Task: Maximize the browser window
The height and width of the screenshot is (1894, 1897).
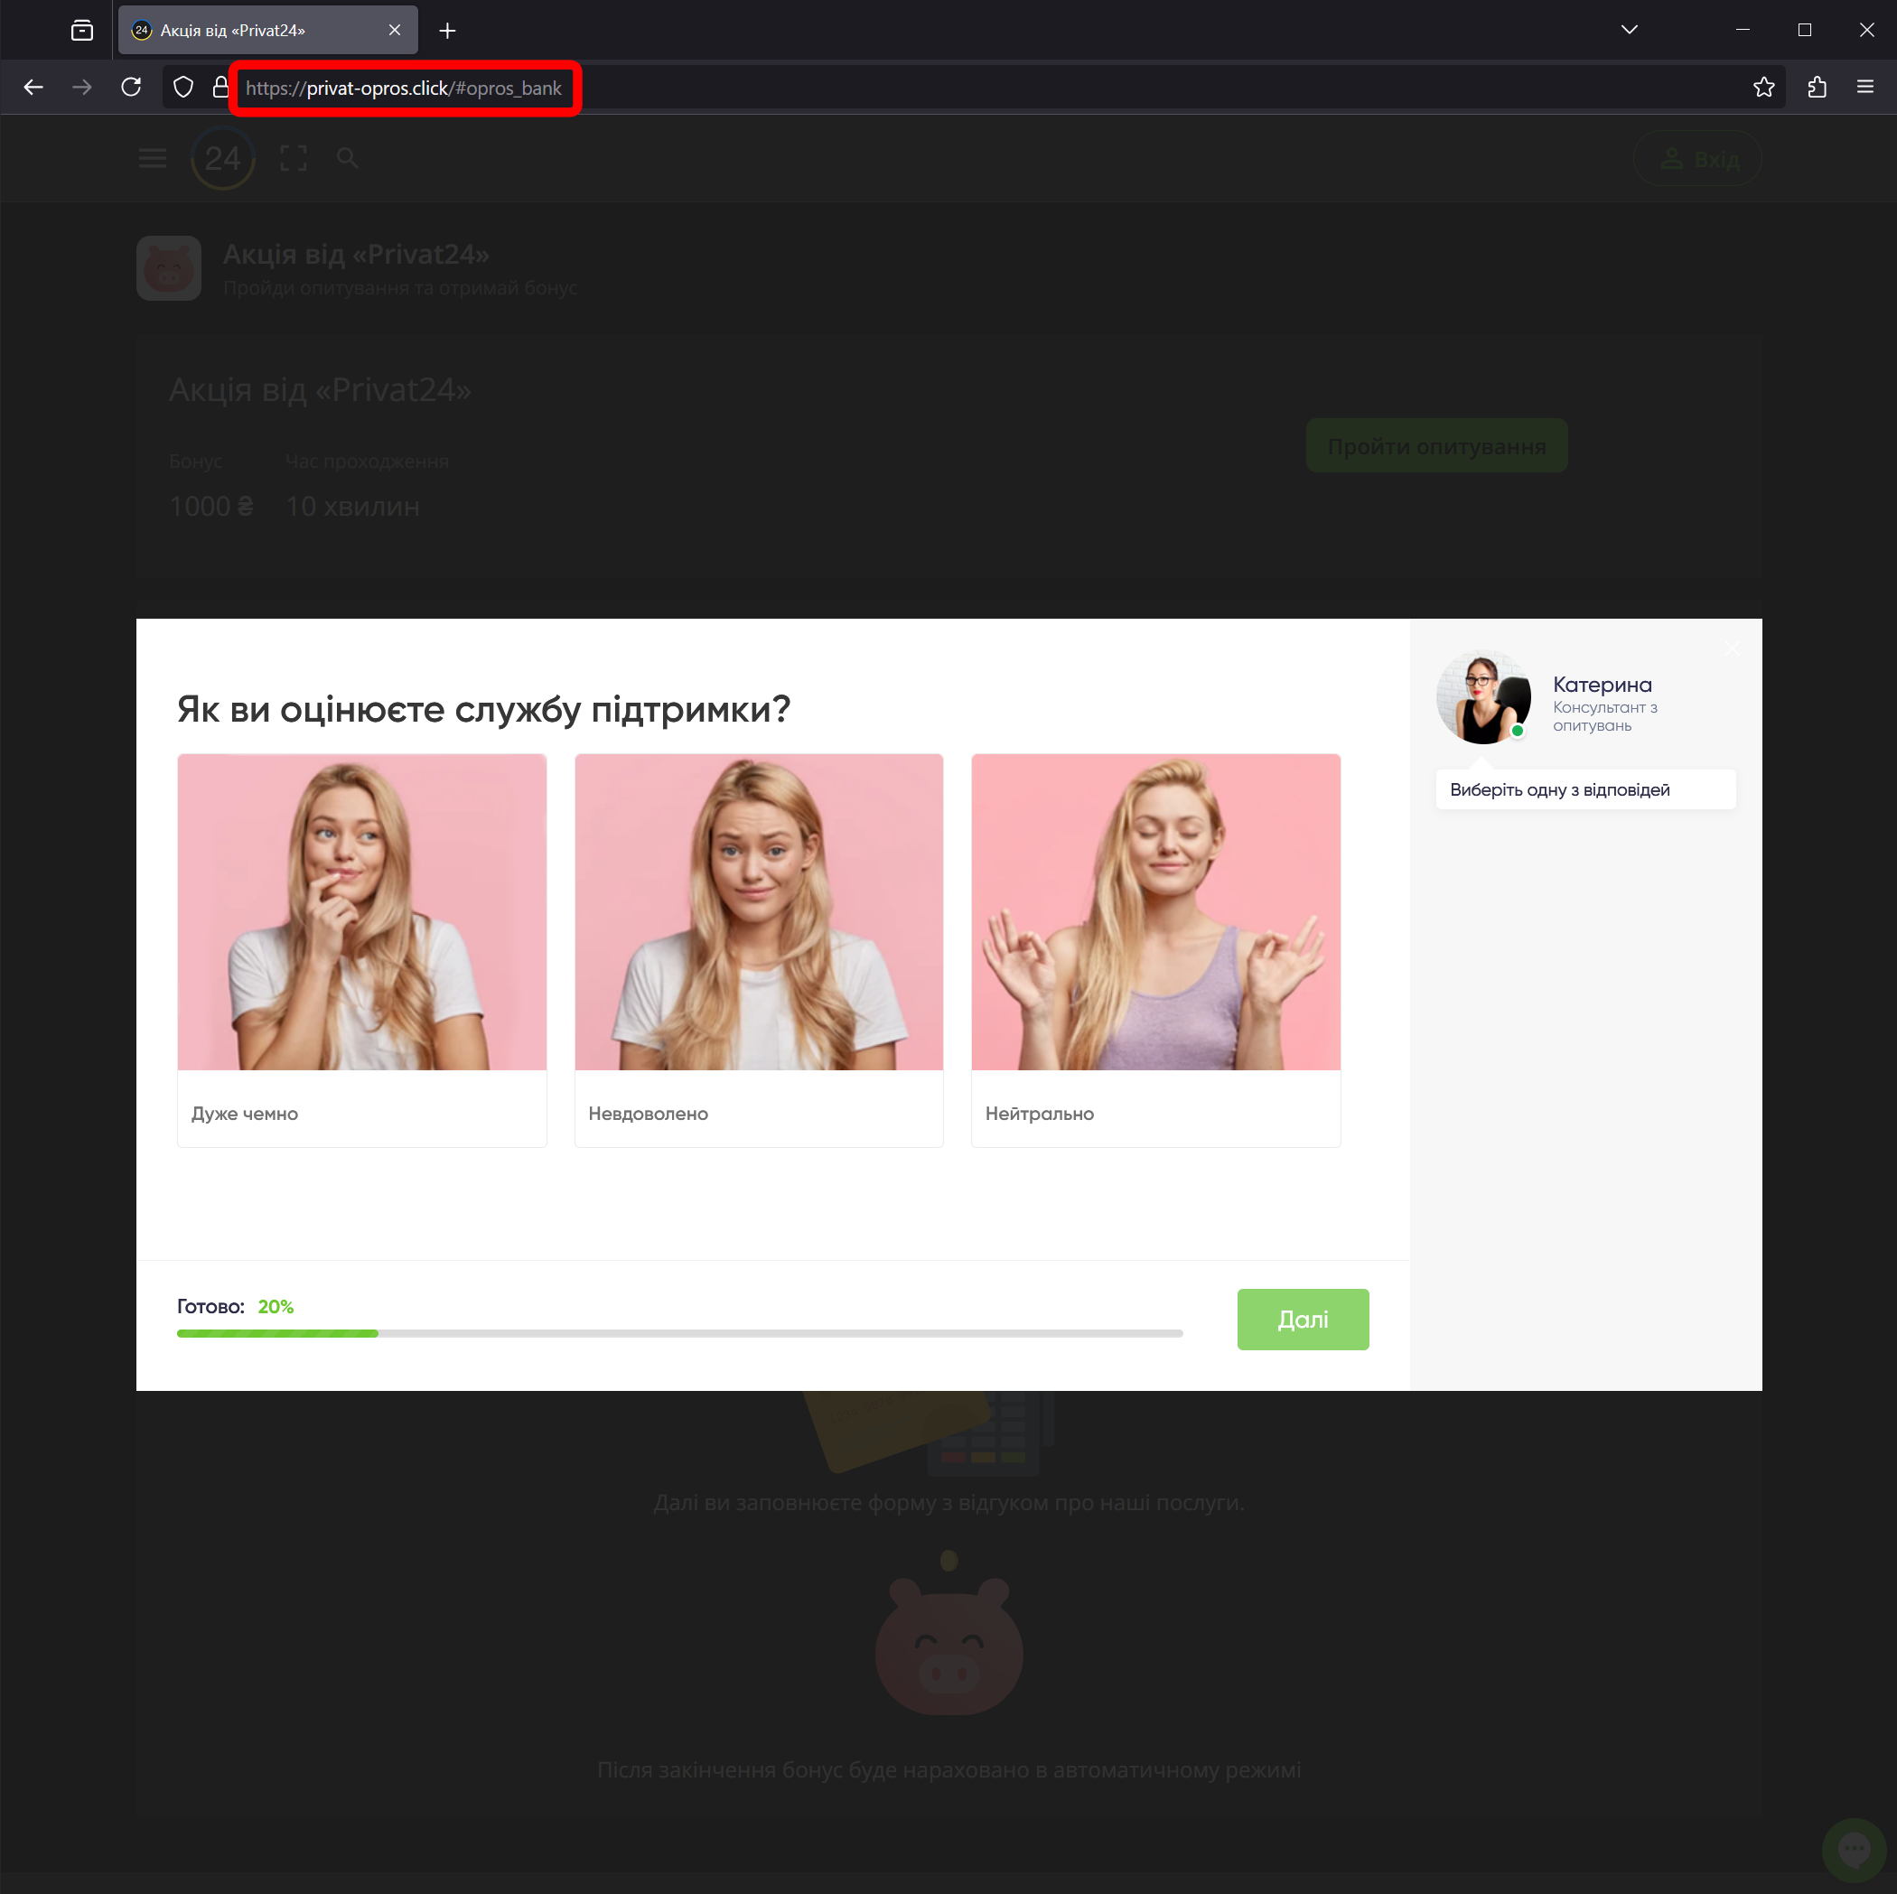Action: point(1804,30)
